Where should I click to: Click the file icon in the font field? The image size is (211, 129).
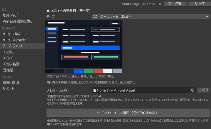95,90
